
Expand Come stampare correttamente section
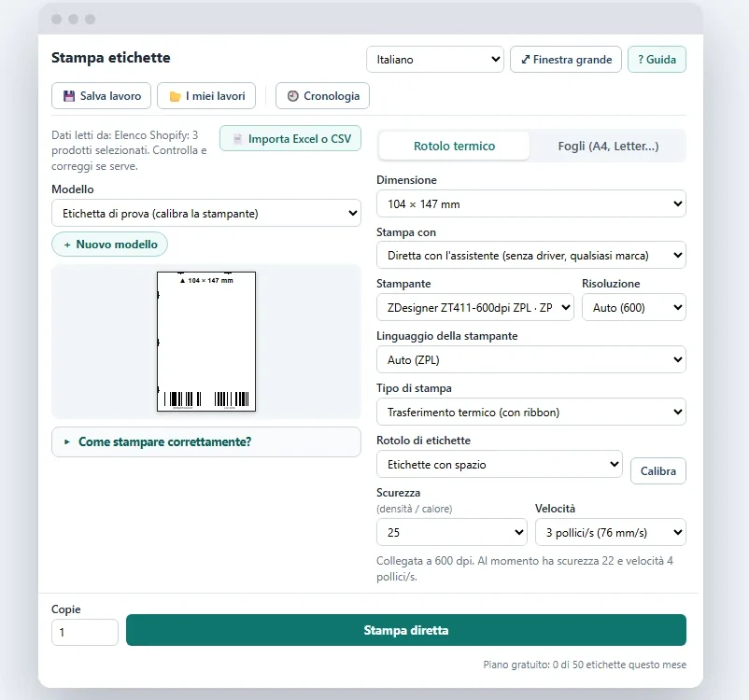tap(206, 441)
